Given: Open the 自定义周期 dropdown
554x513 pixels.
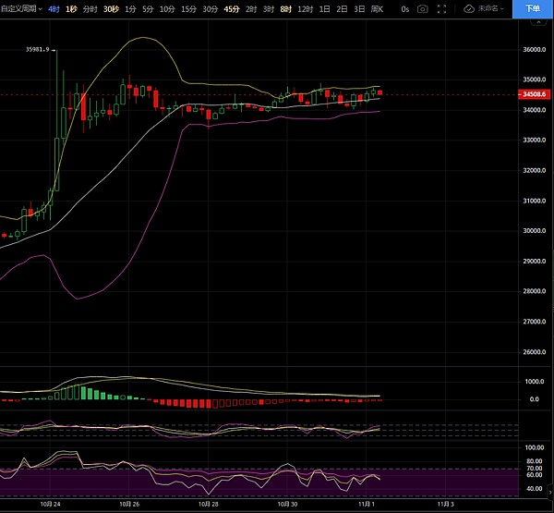Looking at the screenshot, I should pos(22,8).
